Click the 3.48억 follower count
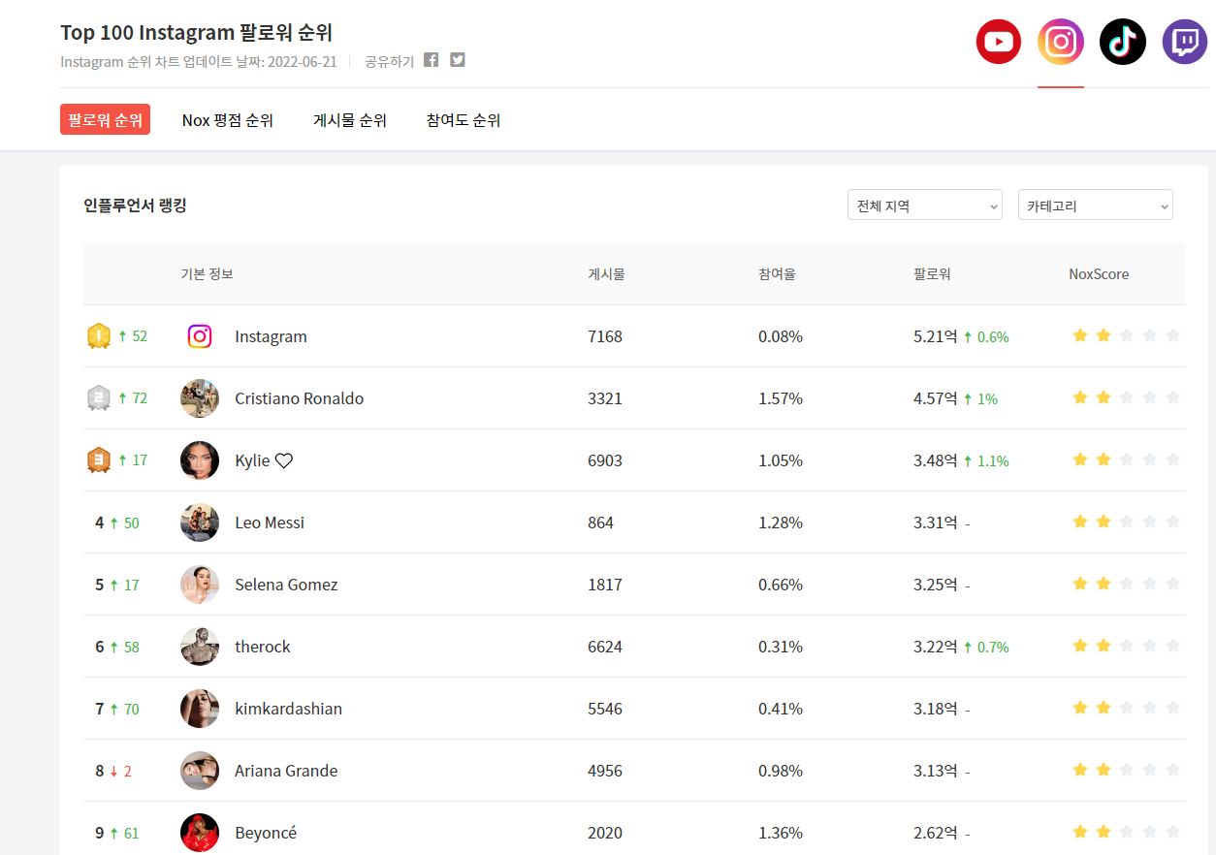Screen dimensions: 1216x855 (x=936, y=460)
